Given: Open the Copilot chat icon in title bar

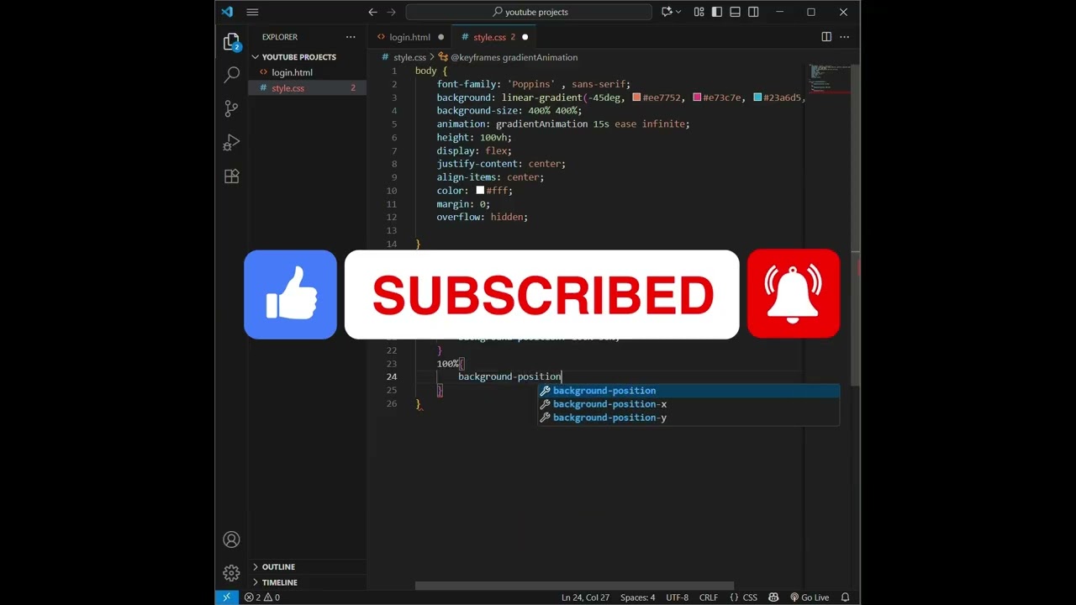Looking at the screenshot, I should (667, 12).
